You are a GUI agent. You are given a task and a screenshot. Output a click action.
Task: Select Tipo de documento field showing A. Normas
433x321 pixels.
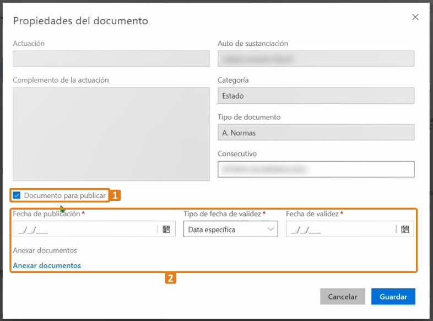click(316, 132)
